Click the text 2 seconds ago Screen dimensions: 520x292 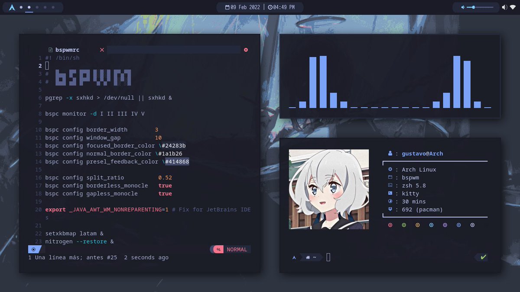[x=146, y=257]
